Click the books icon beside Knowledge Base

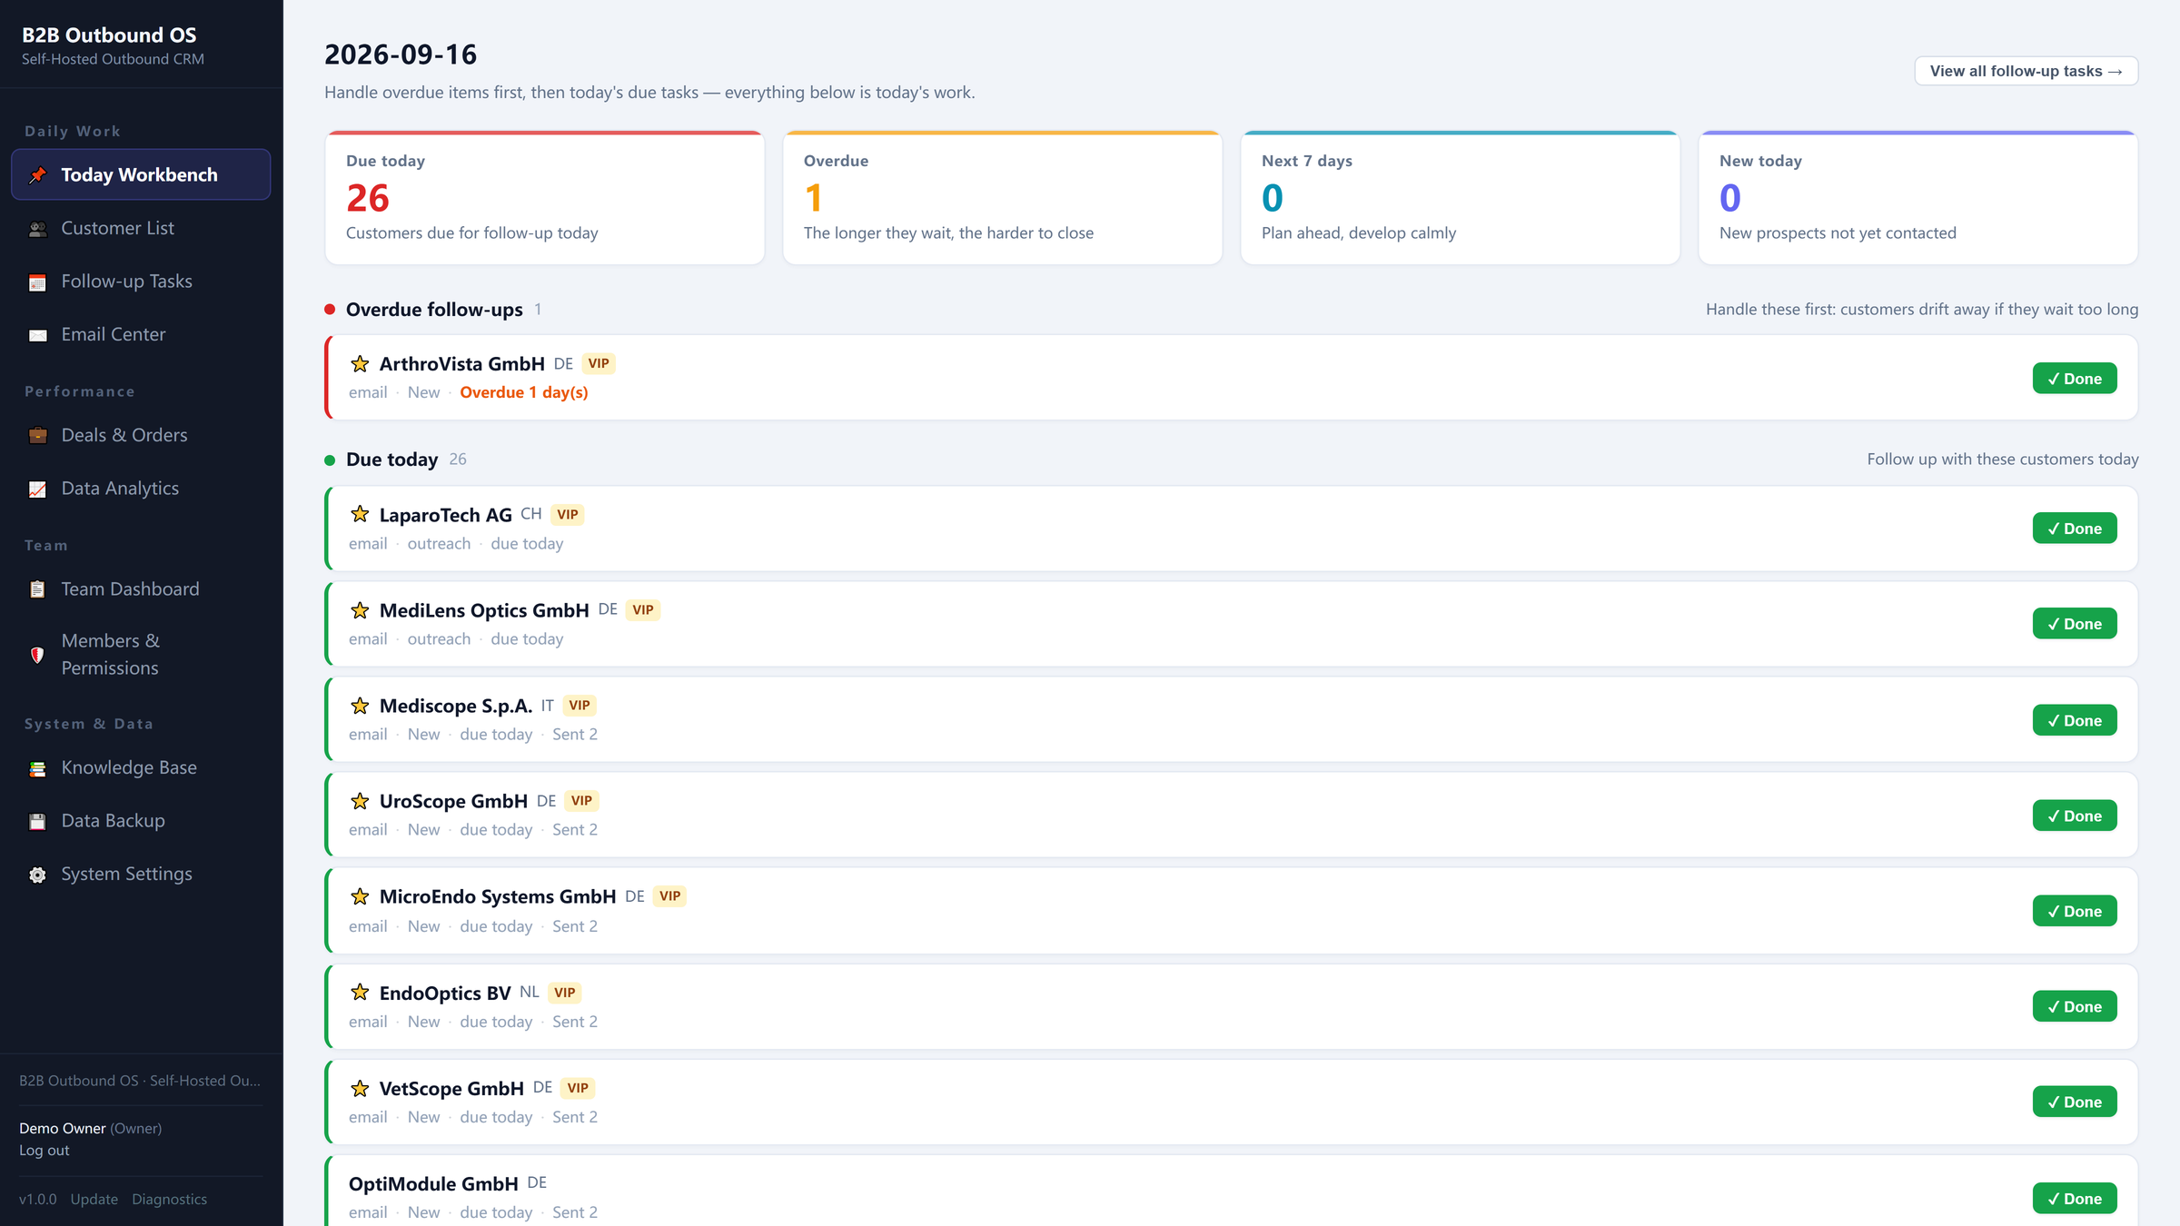tap(37, 768)
